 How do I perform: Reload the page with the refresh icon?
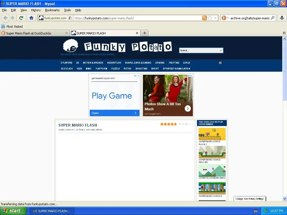[x=21, y=18]
